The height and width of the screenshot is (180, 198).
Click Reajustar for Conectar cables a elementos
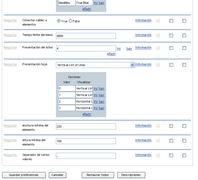tap(10, 20)
